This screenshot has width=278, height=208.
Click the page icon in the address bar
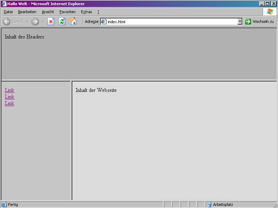click(x=104, y=22)
